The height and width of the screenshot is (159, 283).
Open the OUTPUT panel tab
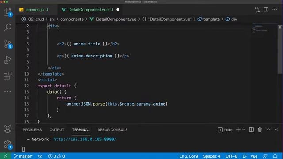[57, 130]
